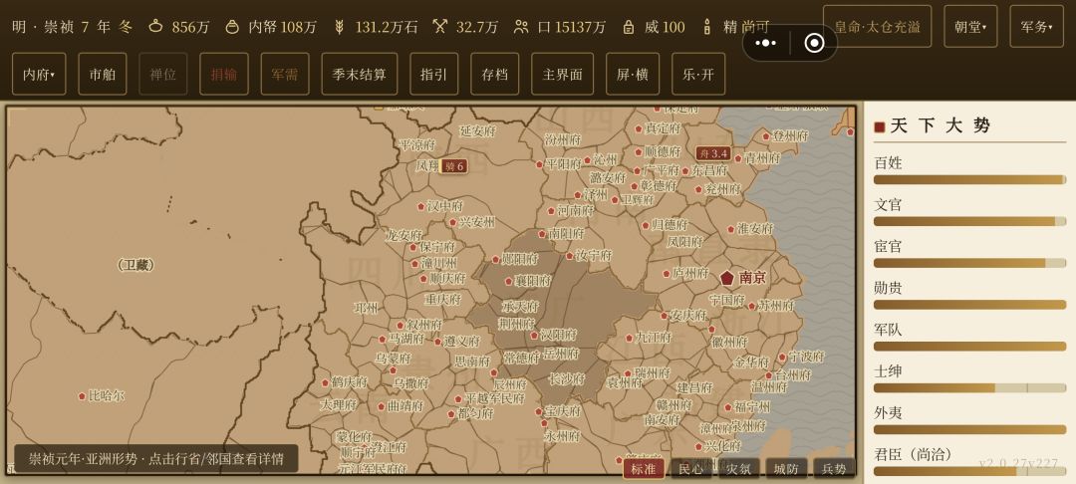Click the 比哈尔 city marker
The height and width of the screenshot is (484, 1076).
coord(82,396)
